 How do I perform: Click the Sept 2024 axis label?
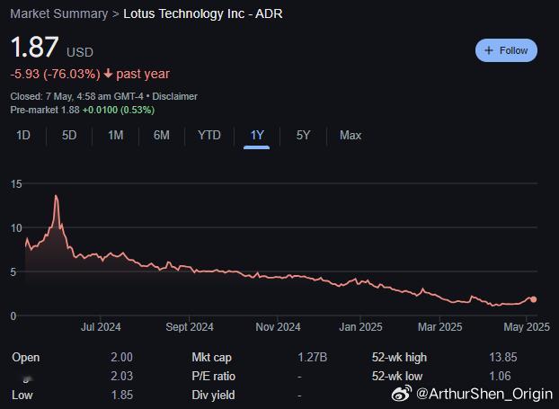point(190,327)
